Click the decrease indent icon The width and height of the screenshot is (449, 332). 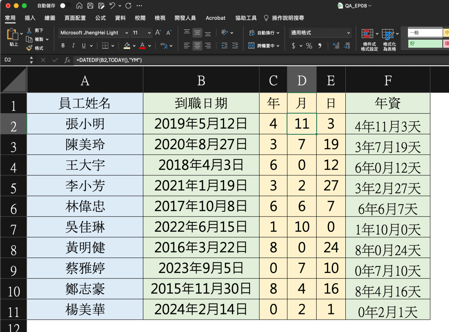pos(224,46)
